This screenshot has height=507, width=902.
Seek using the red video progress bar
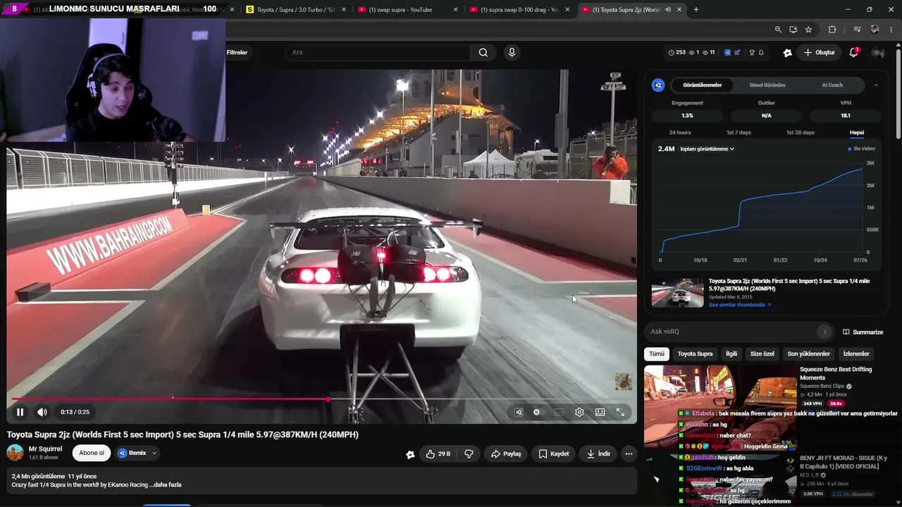pos(321,399)
